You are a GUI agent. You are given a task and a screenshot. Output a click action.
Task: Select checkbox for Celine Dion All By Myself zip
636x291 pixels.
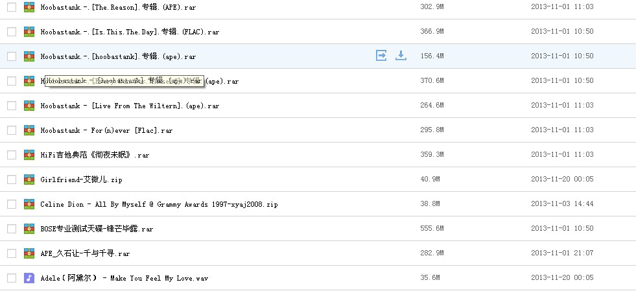(x=12, y=204)
